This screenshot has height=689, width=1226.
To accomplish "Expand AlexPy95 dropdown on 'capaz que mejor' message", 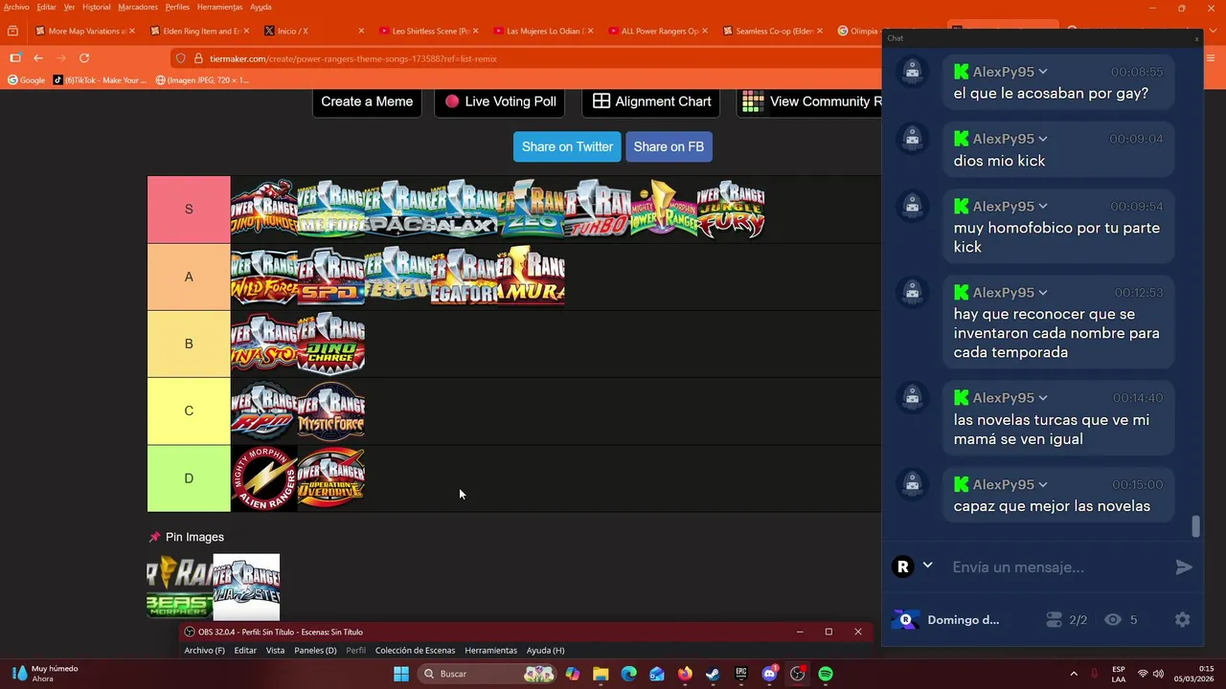I will 1043,484.
